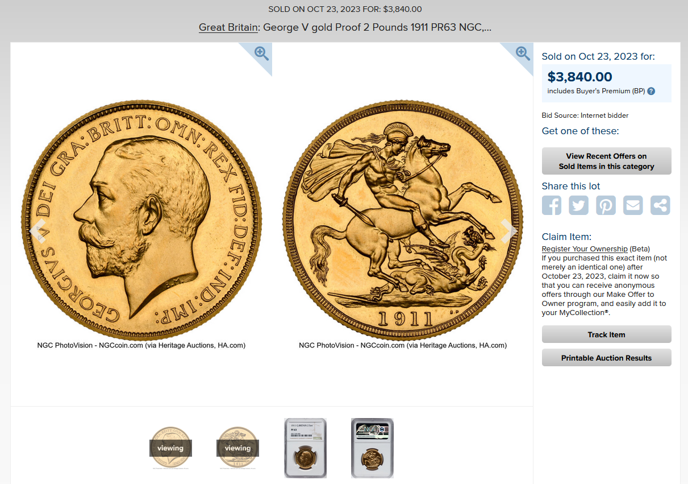Open the Buyer's Premium help question mark
This screenshot has width=688, height=484.
[x=651, y=91]
